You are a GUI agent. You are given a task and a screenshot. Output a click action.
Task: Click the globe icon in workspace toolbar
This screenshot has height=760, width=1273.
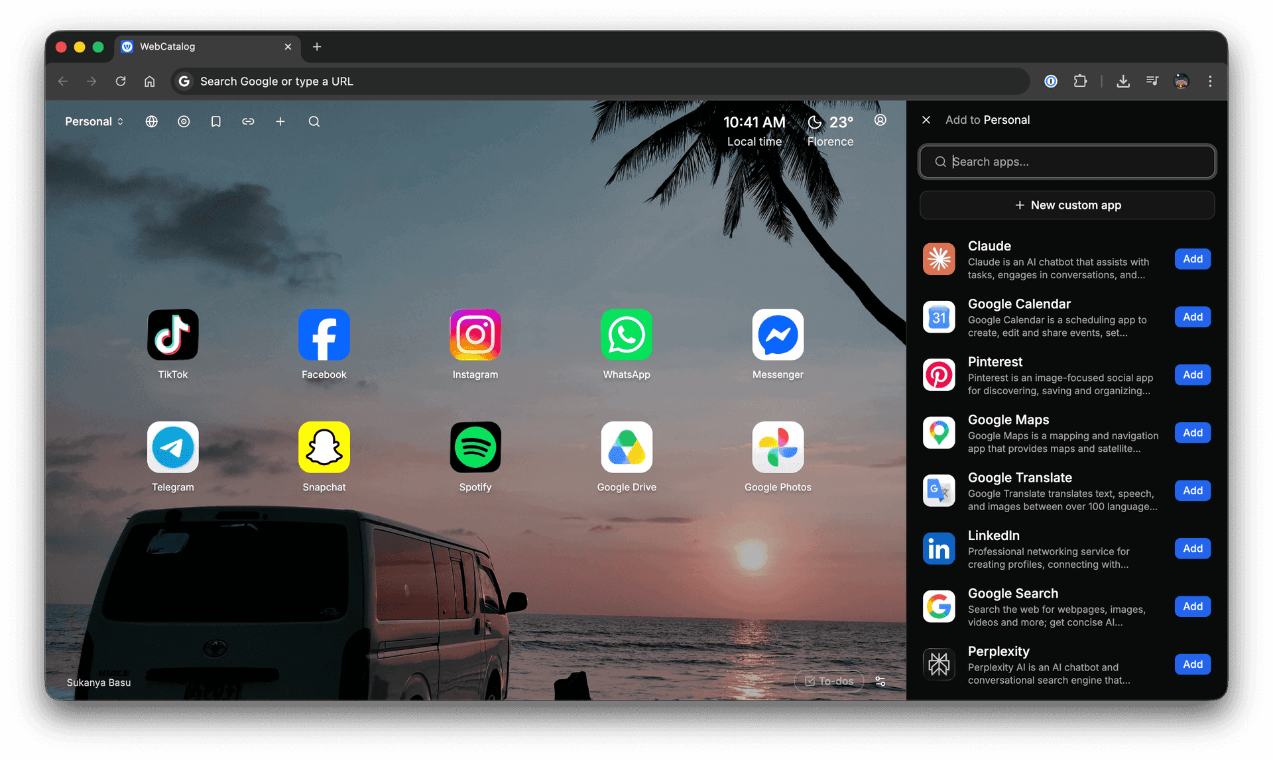click(x=152, y=121)
